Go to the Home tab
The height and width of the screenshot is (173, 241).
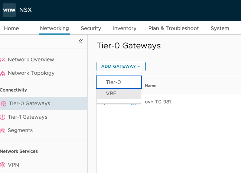pyautogui.click(x=11, y=28)
